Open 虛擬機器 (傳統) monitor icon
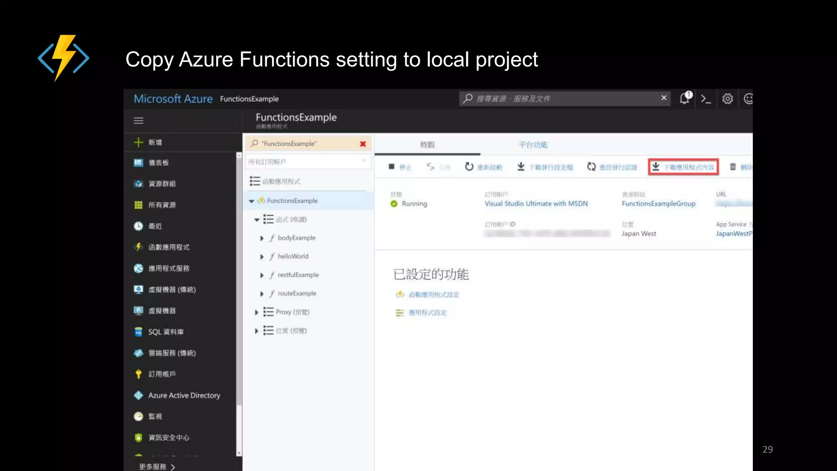 coord(139,289)
